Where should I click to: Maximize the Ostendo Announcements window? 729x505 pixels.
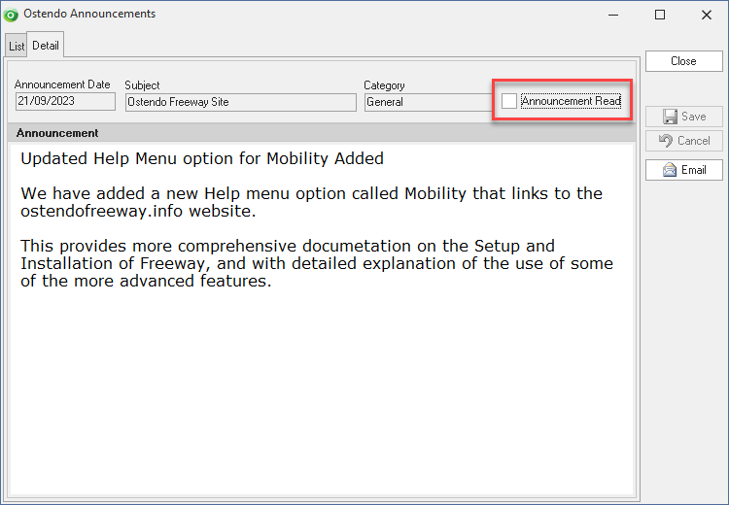click(x=660, y=15)
